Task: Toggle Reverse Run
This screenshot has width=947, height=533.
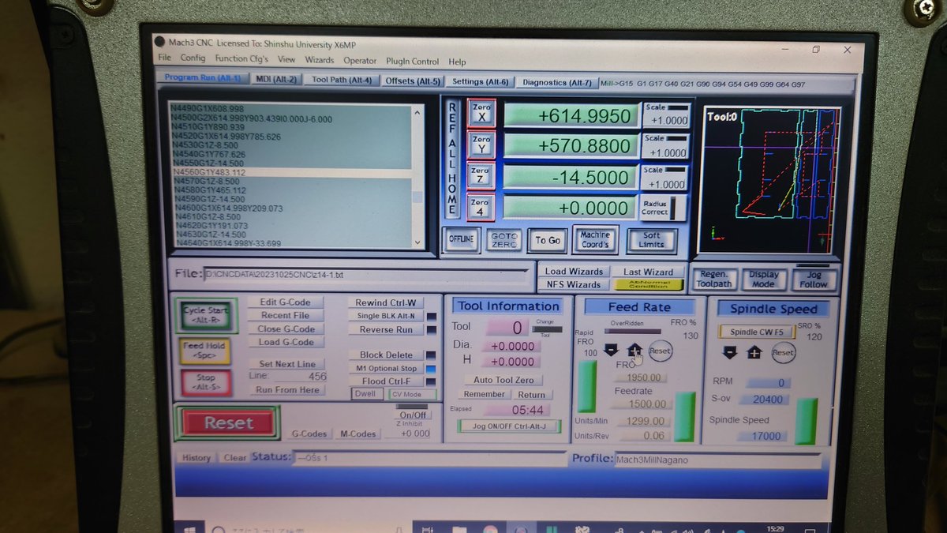Action: click(385, 330)
